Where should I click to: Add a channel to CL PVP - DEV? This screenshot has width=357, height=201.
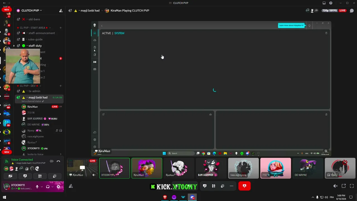[61, 86]
